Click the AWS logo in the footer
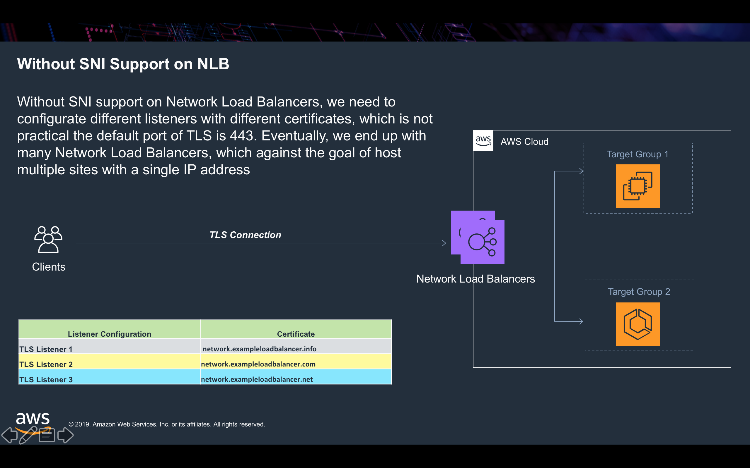750x468 pixels. (33, 419)
